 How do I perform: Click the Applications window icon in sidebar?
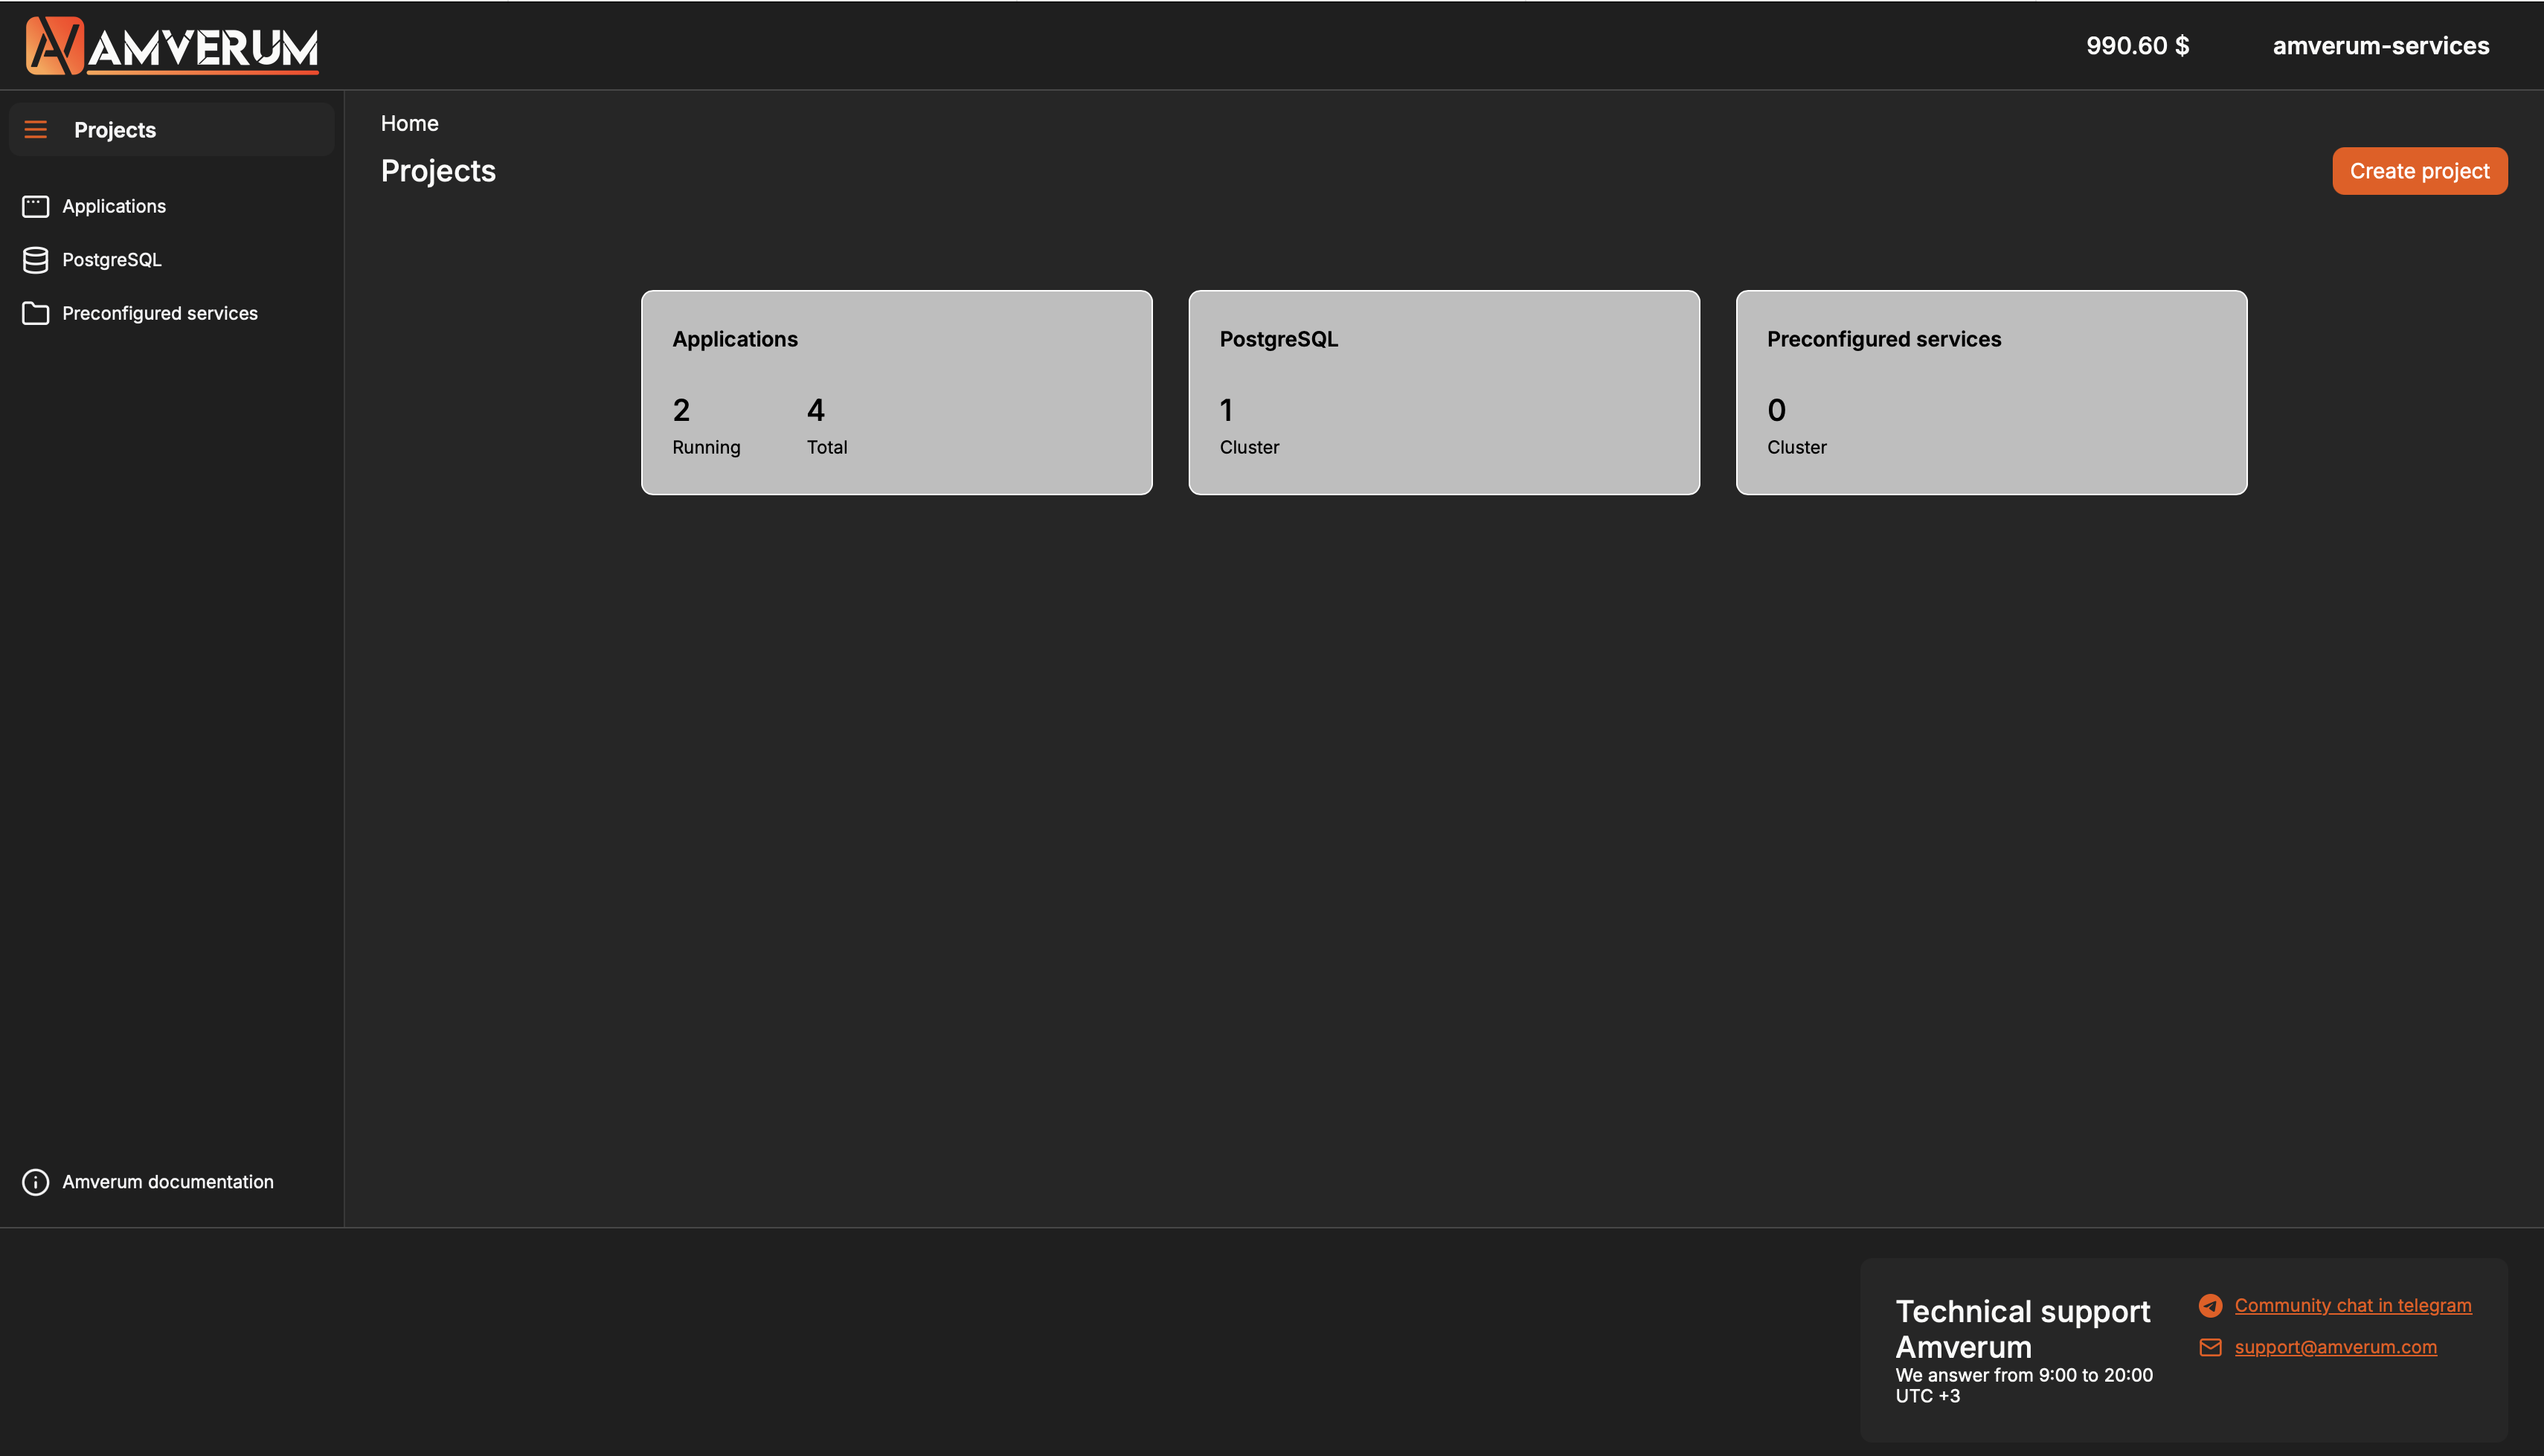(36, 207)
